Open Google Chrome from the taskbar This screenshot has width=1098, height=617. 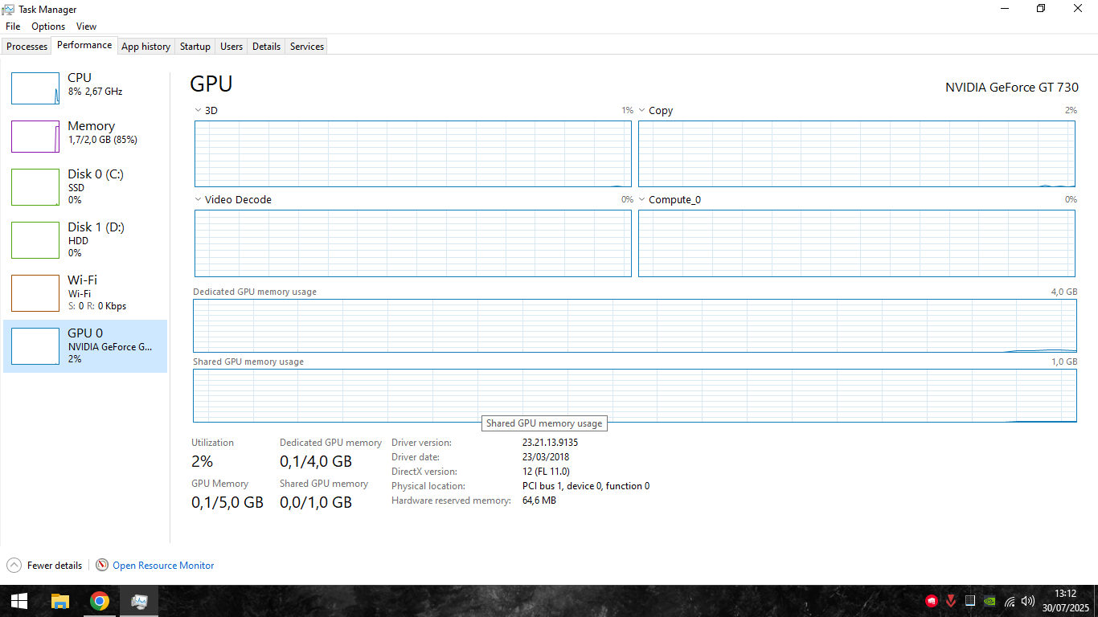(x=100, y=601)
